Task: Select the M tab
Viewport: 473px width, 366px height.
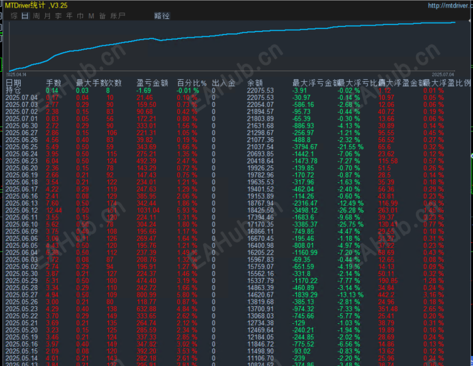Action: [x=91, y=16]
